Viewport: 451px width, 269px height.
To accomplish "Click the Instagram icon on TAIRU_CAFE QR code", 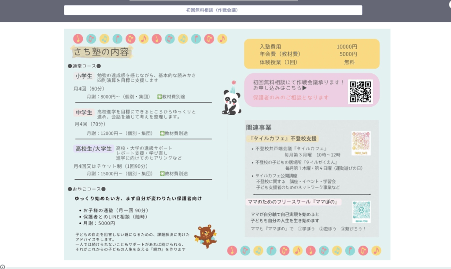I will pyautogui.click(x=361, y=141).
